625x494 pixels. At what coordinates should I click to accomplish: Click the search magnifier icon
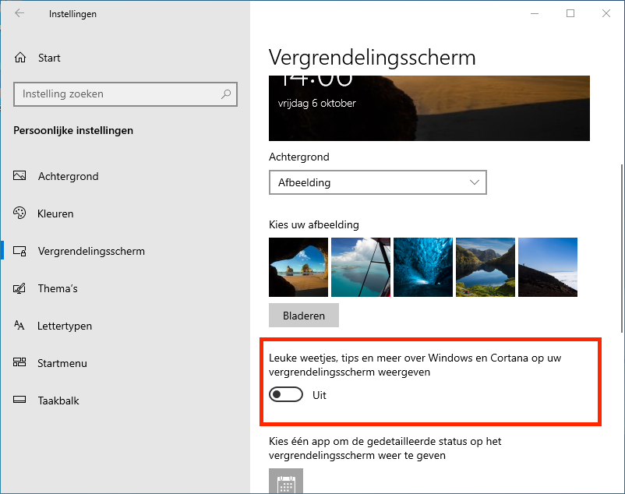[x=226, y=94]
